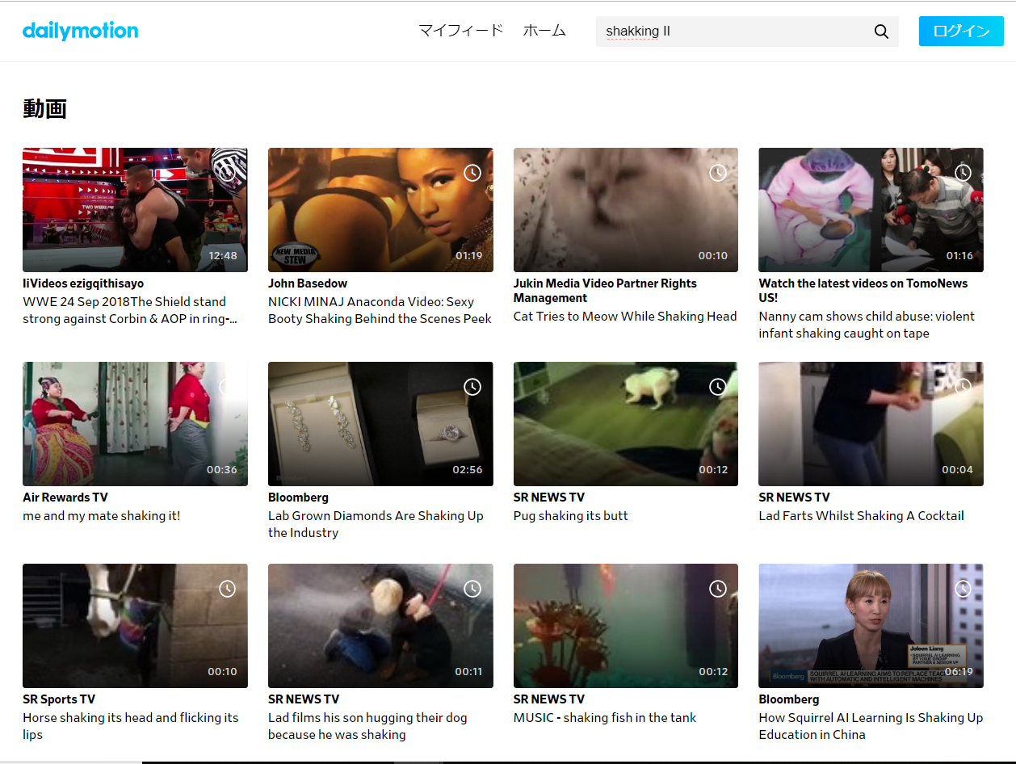Click watch-later clock on shaking fish video
1016x764 pixels.
718,589
